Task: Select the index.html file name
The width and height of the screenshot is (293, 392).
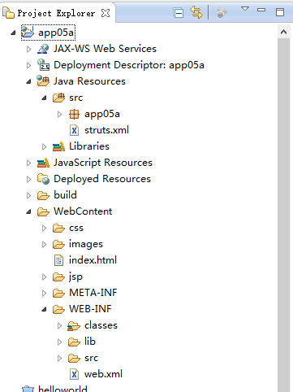Action: 93,260
